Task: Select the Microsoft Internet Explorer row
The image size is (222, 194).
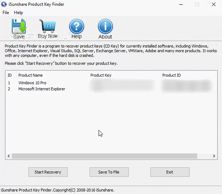Action: tap(41, 89)
